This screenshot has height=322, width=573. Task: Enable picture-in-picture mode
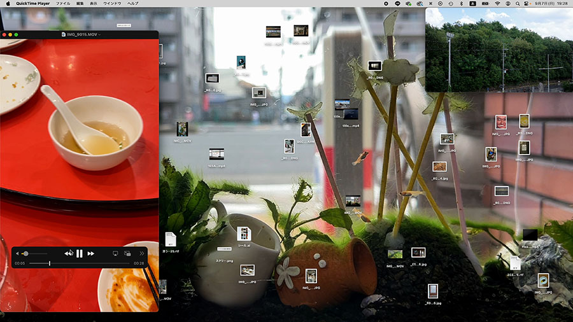tap(127, 253)
